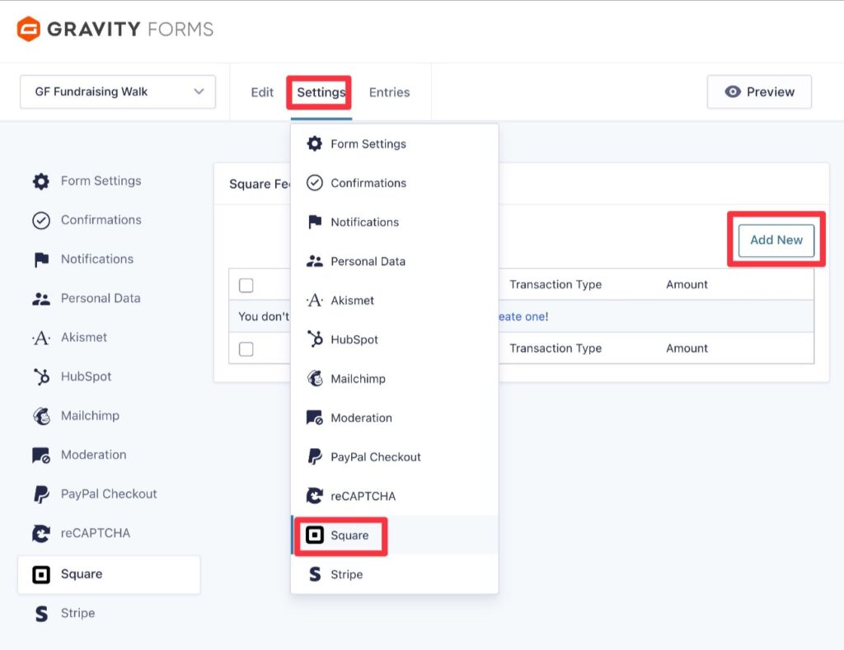Click the Personal Data people icon in sidebar
This screenshot has width=844, height=650.
pyautogui.click(x=41, y=298)
